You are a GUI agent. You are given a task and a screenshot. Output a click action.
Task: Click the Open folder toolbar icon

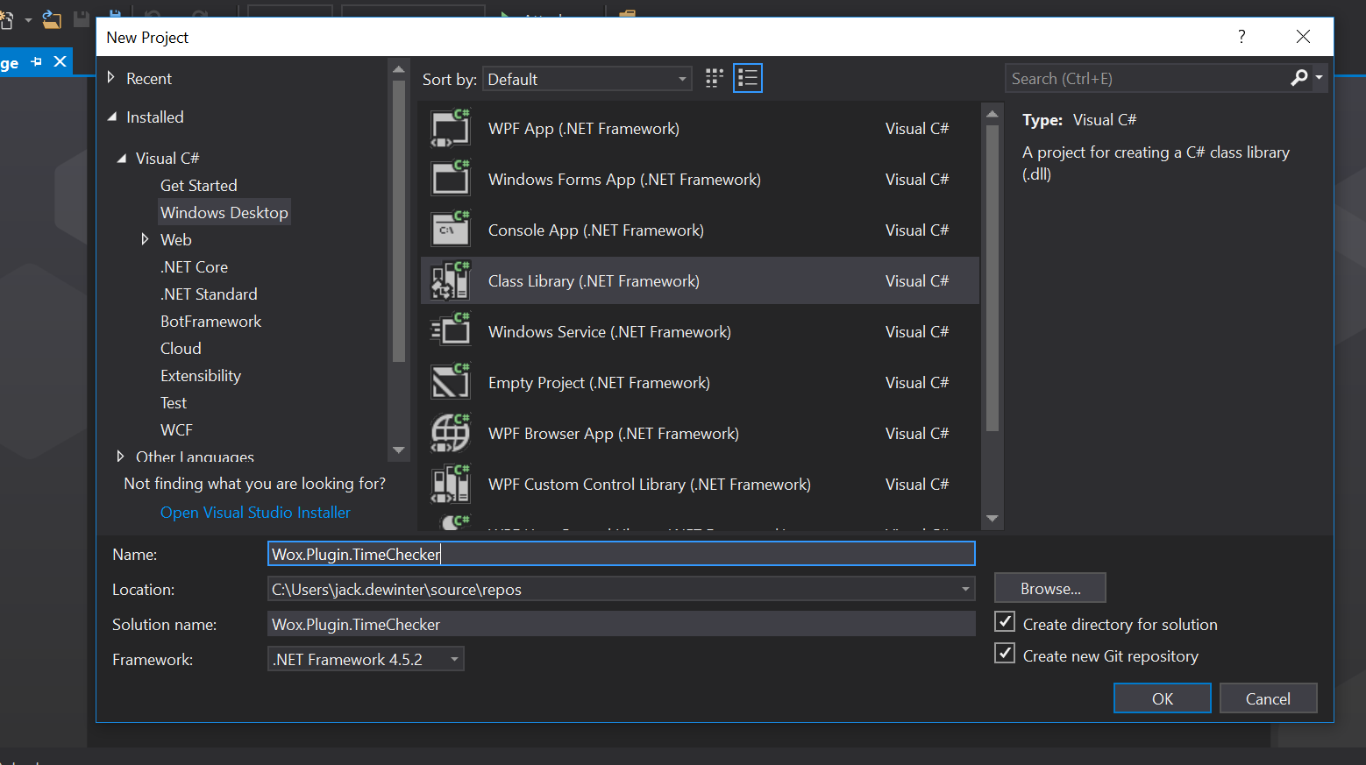51,19
